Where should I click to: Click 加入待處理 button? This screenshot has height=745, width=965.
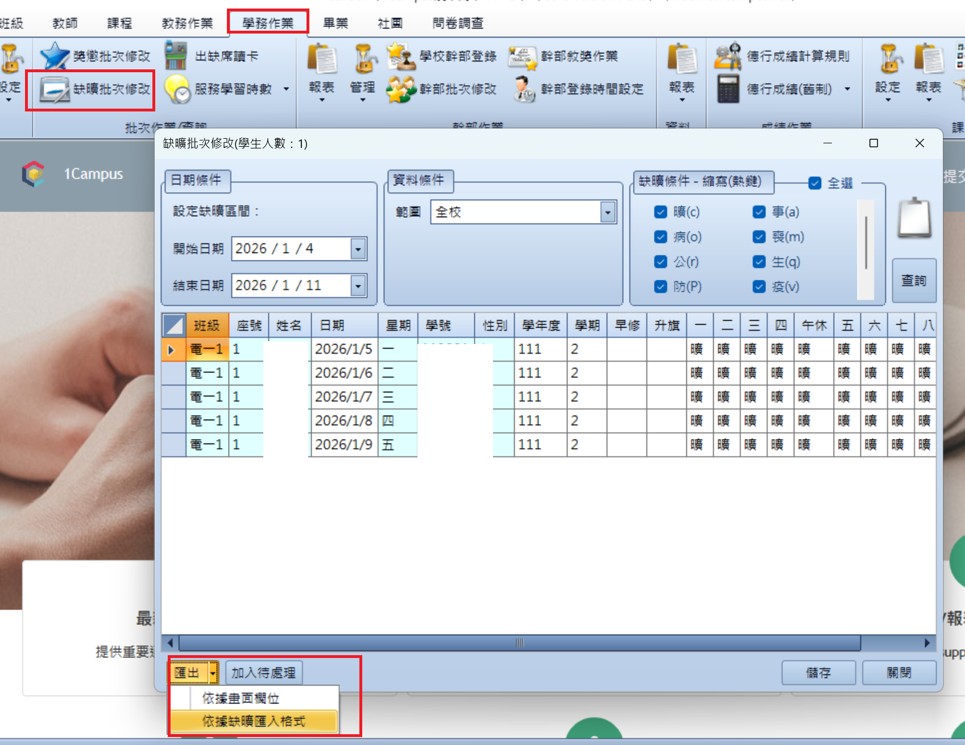[x=264, y=673]
